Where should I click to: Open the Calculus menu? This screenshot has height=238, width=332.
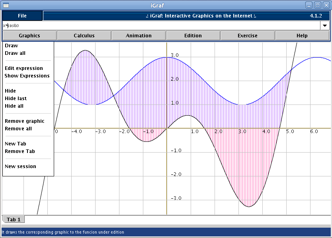point(84,35)
